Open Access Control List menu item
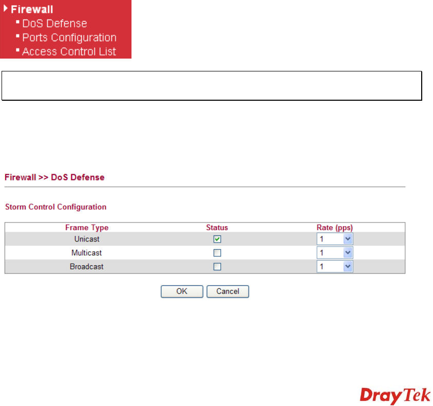Viewport: 433px width, 406px height. 69,52
